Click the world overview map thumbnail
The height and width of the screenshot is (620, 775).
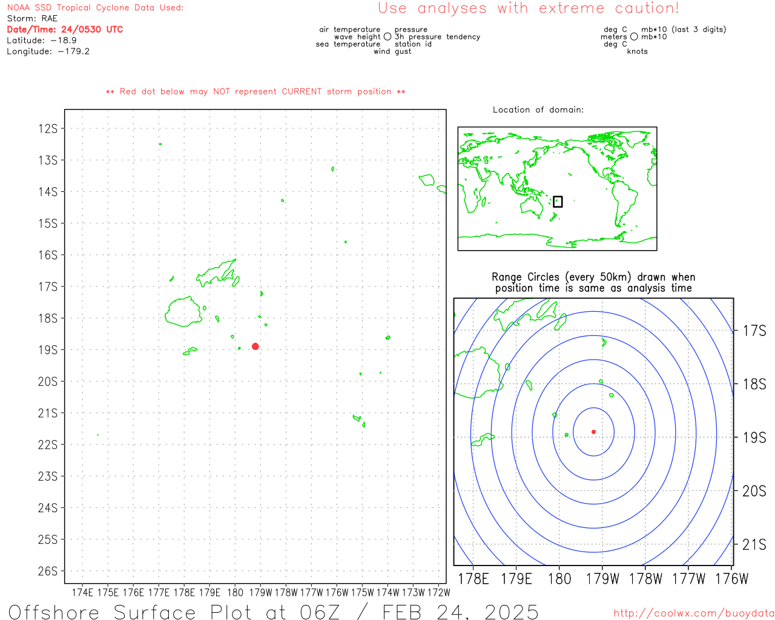pyautogui.click(x=557, y=189)
